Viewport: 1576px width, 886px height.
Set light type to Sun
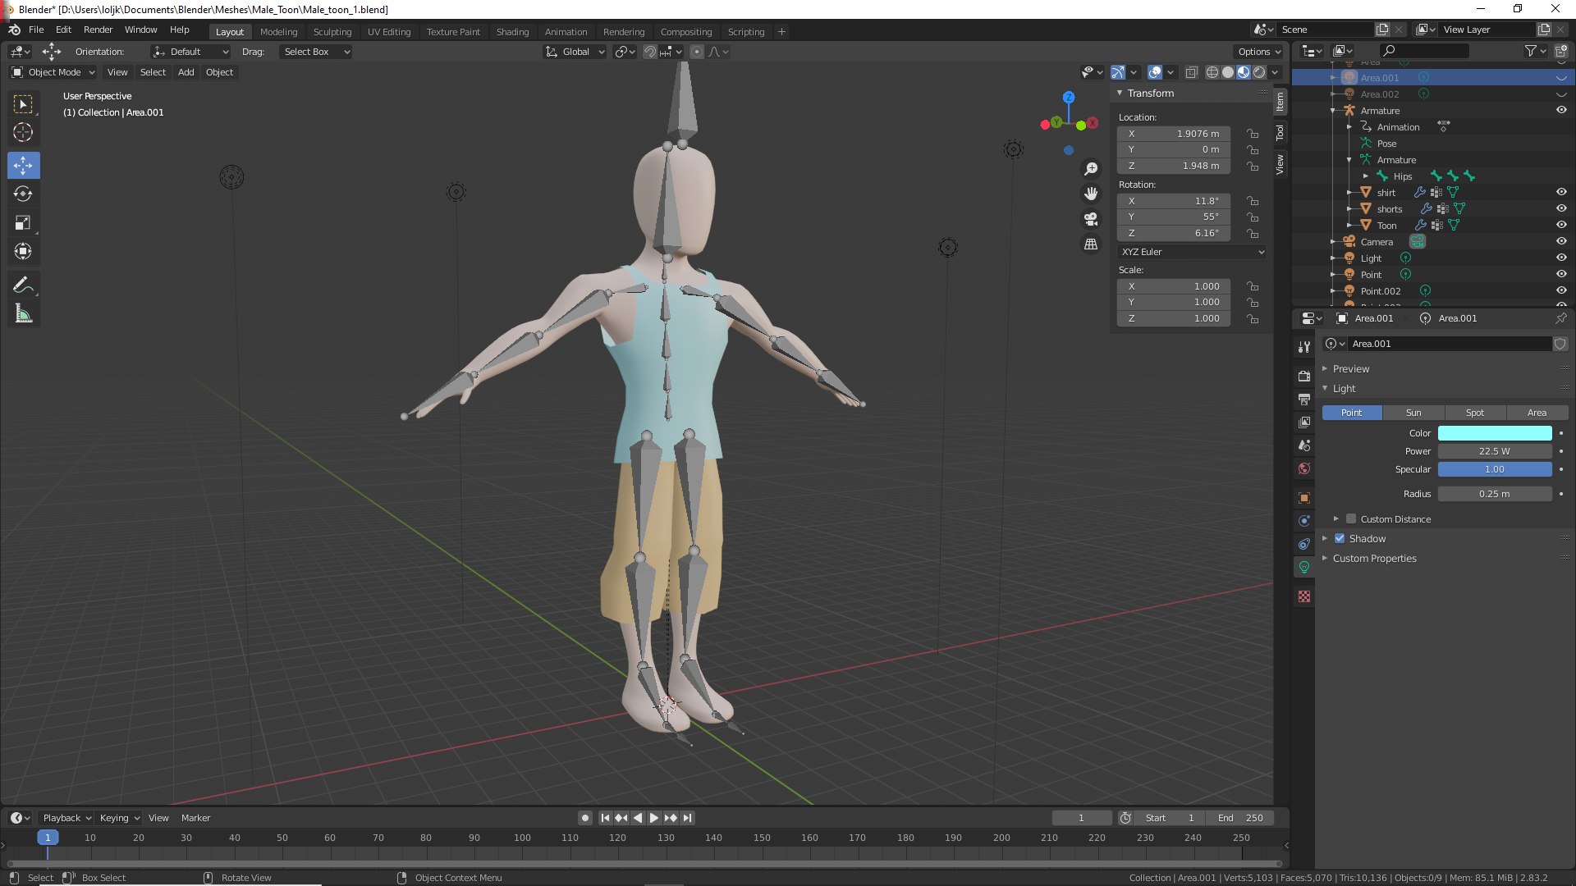coord(1413,413)
